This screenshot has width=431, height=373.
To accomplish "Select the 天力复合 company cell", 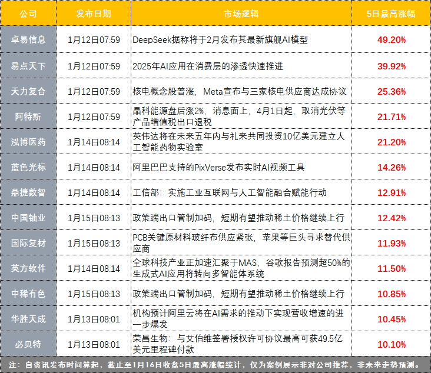I will click(28, 91).
